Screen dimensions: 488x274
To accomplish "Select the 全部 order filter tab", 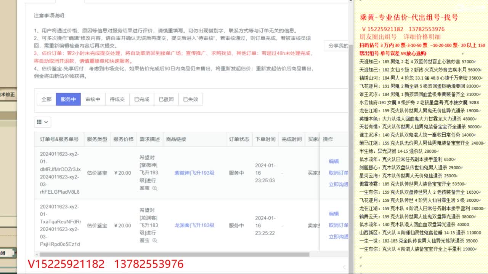I will tap(46, 99).
